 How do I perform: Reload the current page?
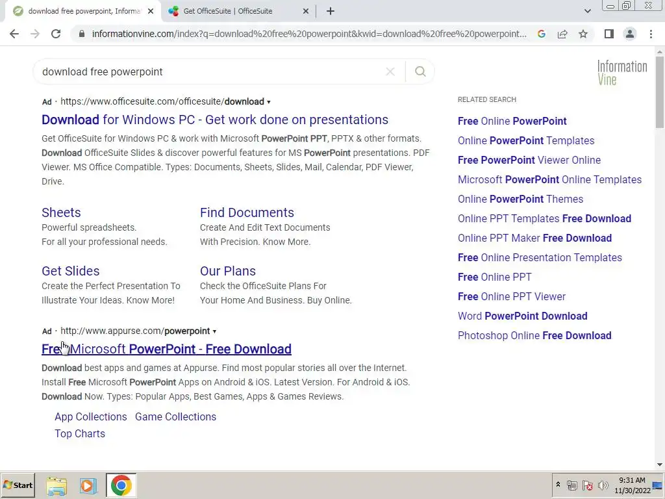coord(56,34)
